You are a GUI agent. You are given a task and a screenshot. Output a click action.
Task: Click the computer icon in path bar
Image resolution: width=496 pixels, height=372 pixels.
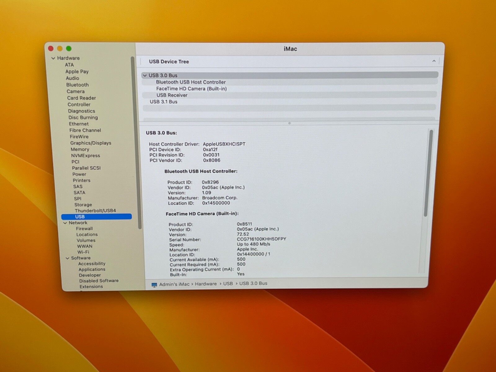click(154, 285)
